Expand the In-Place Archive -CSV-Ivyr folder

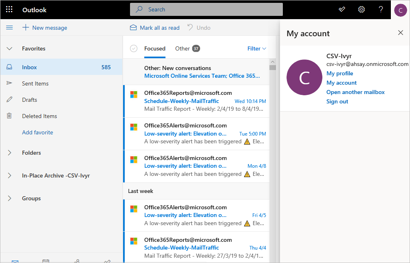pyautogui.click(x=10, y=175)
